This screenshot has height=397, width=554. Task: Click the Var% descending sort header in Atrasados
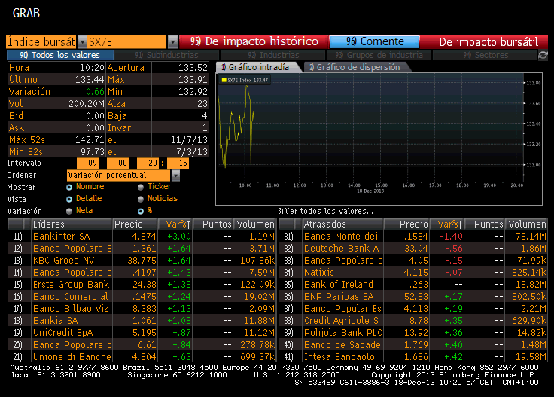447,224
